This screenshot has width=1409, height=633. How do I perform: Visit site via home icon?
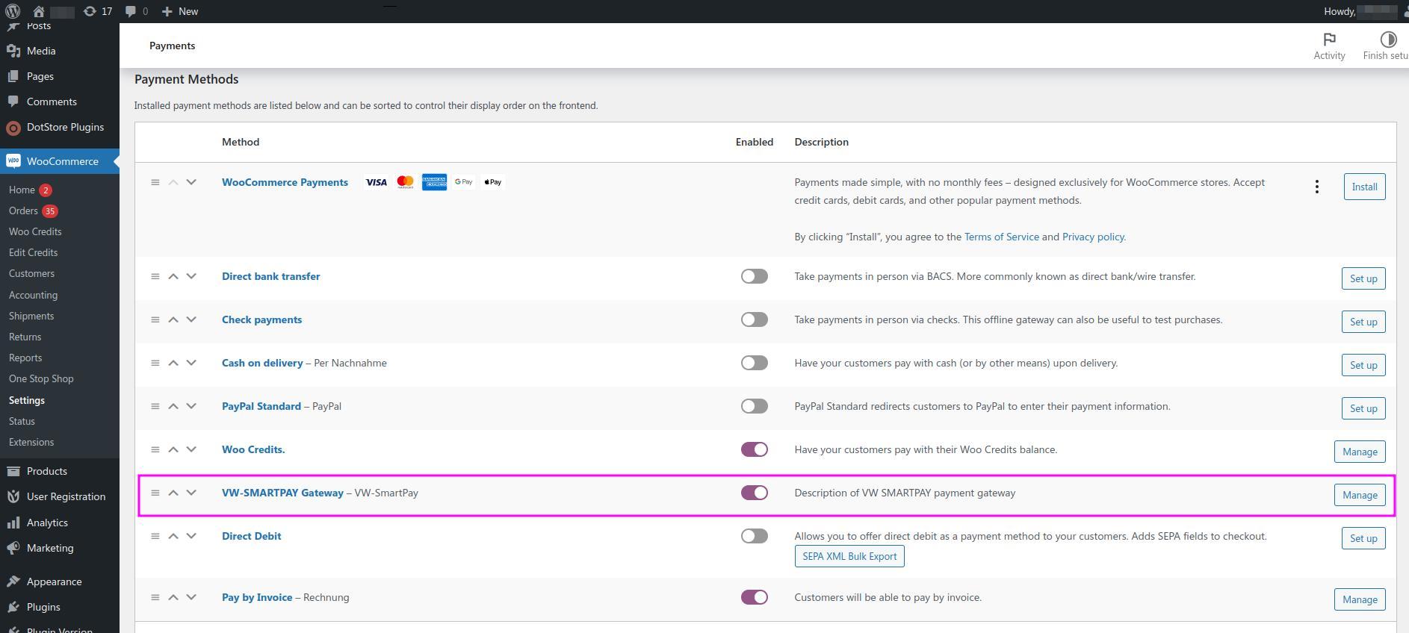(x=39, y=11)
